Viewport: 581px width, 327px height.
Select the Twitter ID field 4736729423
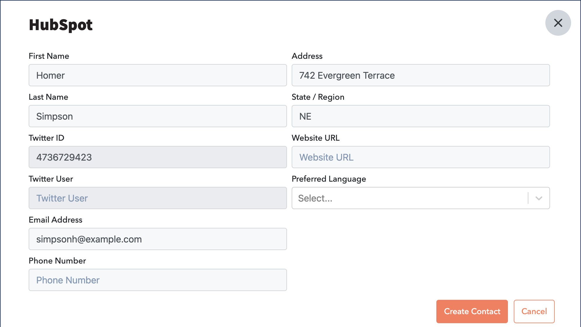[x=158, y=157]
